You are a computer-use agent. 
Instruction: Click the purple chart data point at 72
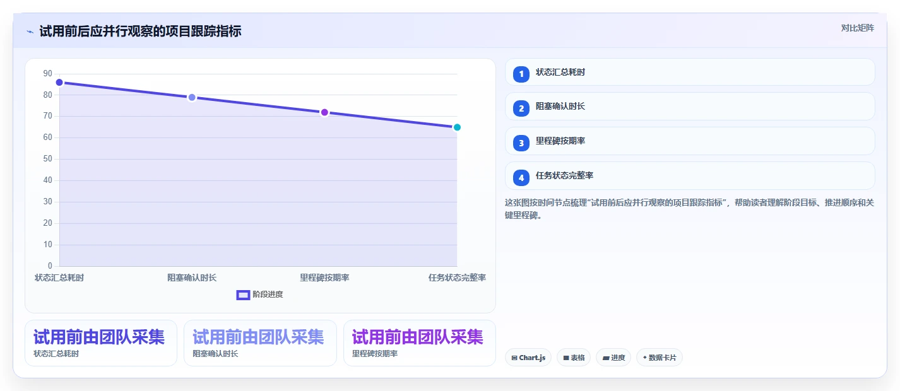324,112
